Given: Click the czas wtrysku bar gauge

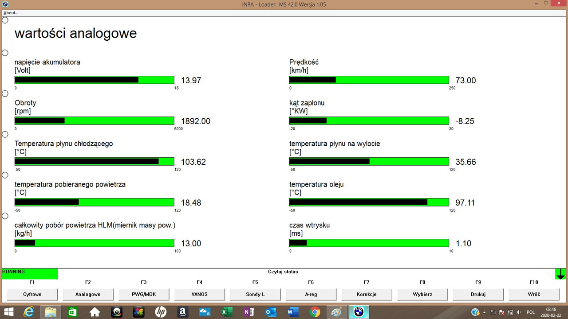Looking at the screenshot, I should coord(369,243).
